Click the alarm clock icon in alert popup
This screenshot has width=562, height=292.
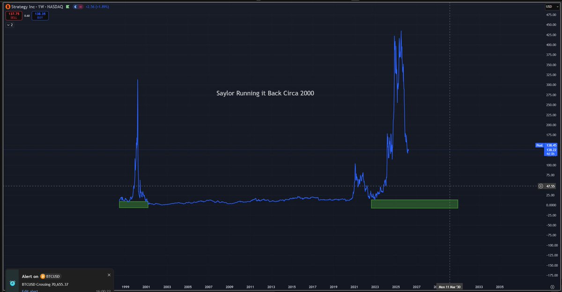click(x=13, y=283)
